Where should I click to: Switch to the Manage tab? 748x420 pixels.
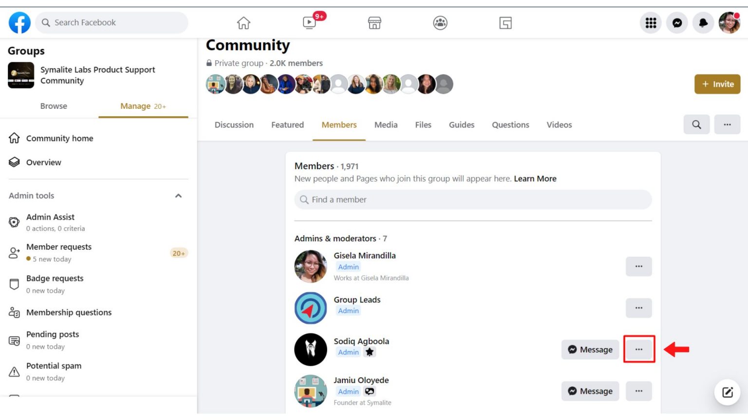pos(136,106)
